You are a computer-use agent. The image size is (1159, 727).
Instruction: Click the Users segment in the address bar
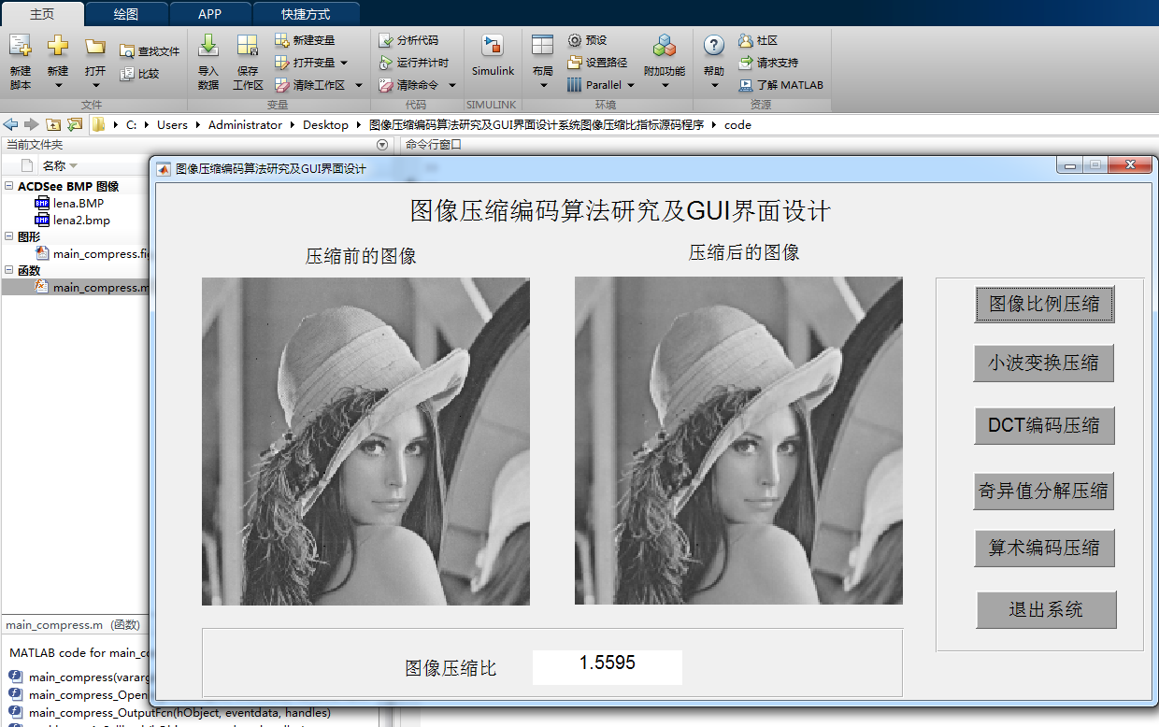(172, 124)
